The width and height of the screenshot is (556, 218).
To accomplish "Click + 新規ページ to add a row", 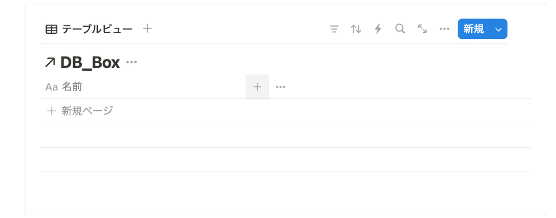I will coord(80,111).
